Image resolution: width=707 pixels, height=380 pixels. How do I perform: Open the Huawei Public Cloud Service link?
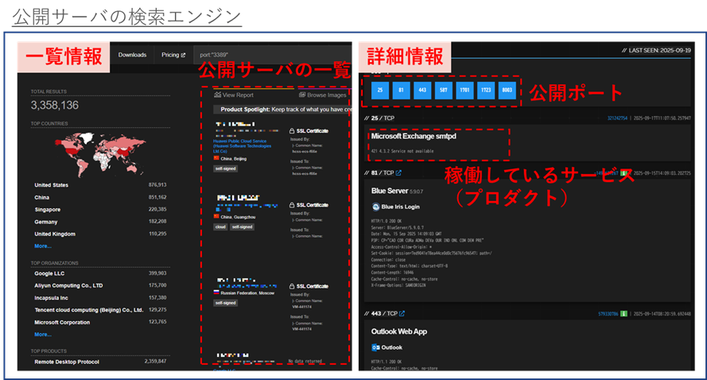pos(242,146)
